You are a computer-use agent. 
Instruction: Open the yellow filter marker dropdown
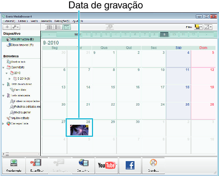tap(198, 27)
